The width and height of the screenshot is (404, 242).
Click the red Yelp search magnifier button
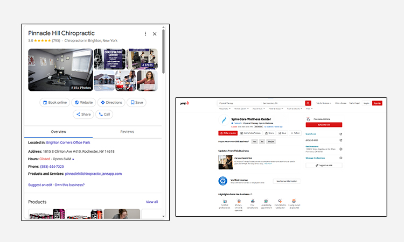(x=308, y=103)
